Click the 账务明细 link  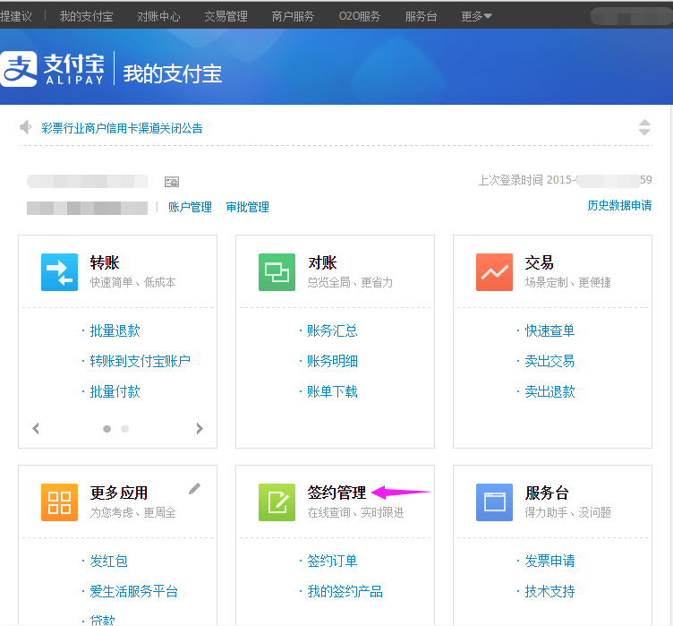332,361
